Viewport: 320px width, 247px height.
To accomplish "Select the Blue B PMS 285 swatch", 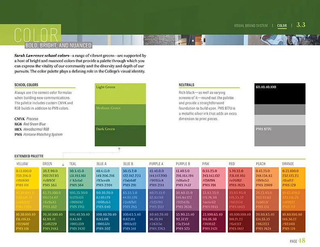I will (134, 200).
